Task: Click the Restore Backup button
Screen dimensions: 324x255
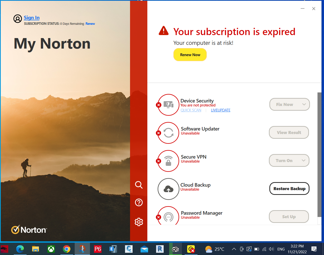Action: 289,189
